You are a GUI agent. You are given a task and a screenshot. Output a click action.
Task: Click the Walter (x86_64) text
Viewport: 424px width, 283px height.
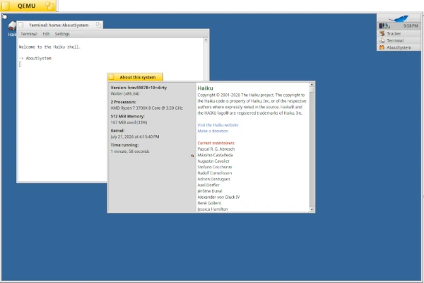[x=125, y=93]
